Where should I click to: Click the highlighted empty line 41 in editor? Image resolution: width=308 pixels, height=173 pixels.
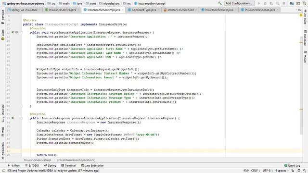162,151
